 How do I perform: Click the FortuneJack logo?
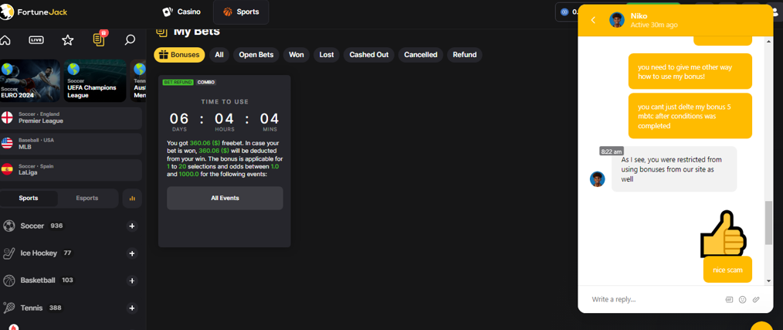pyautogui.click(x=33, y=12)
